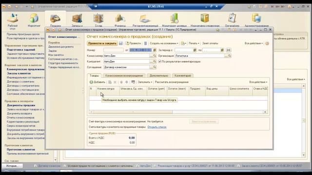Image resolution: width=312 pixels, height=175 pixels.
Task: Click the Провести post document button
Action: coord(133,43)
